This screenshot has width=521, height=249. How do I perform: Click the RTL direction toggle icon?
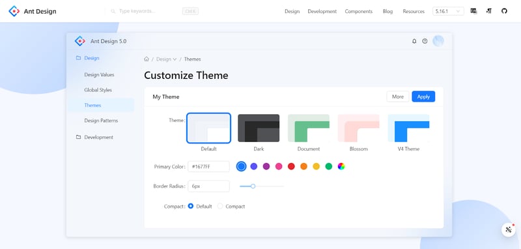click(x=489, y=11)
